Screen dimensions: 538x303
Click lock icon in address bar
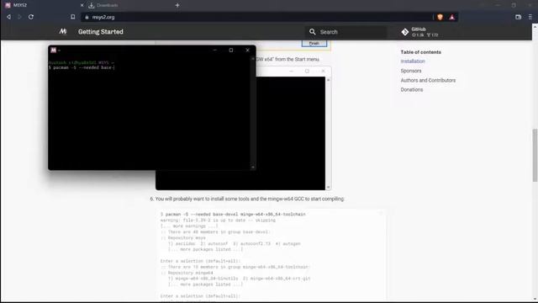coord(87,17)
